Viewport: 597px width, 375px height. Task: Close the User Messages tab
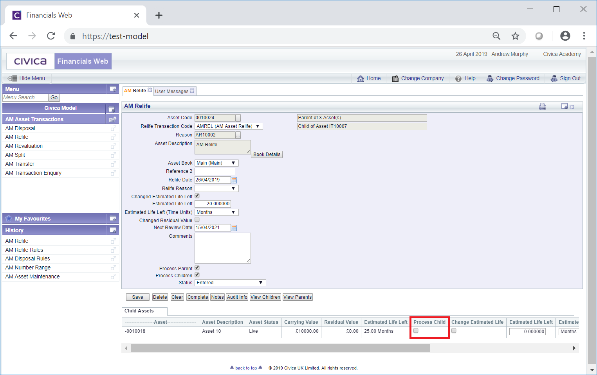click(x=192, y=91)
